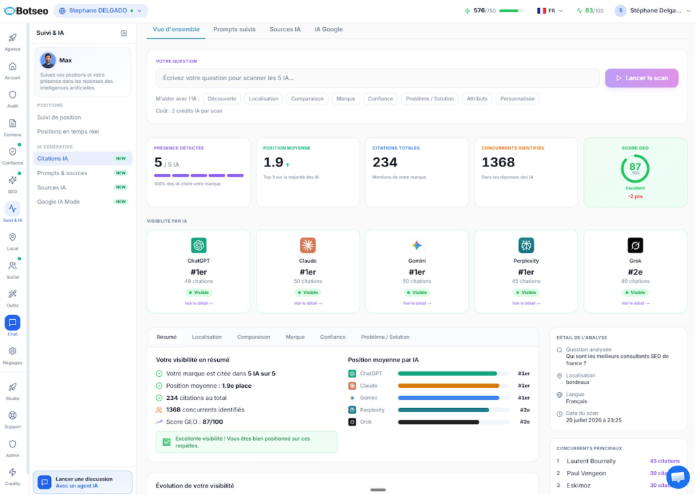Open the Confiance shield-check icon

(12, 151)
